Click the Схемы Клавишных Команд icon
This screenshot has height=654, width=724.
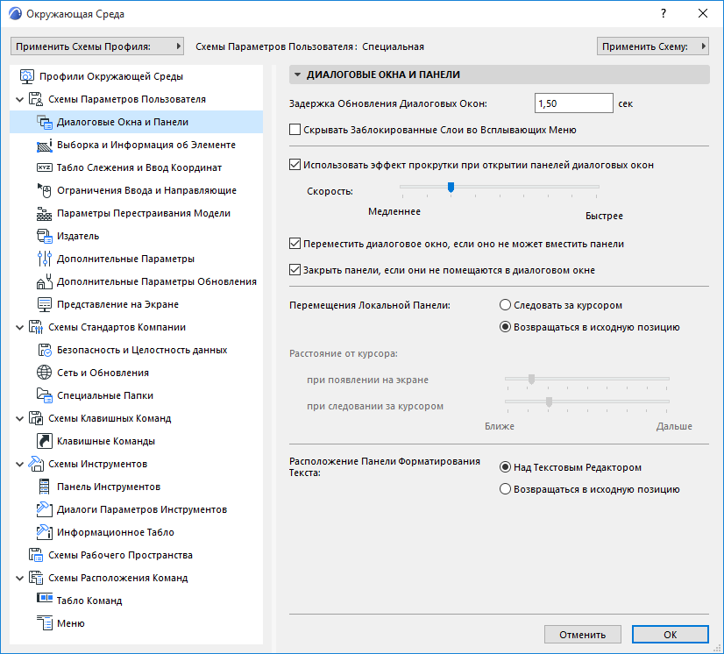(36, 418)
